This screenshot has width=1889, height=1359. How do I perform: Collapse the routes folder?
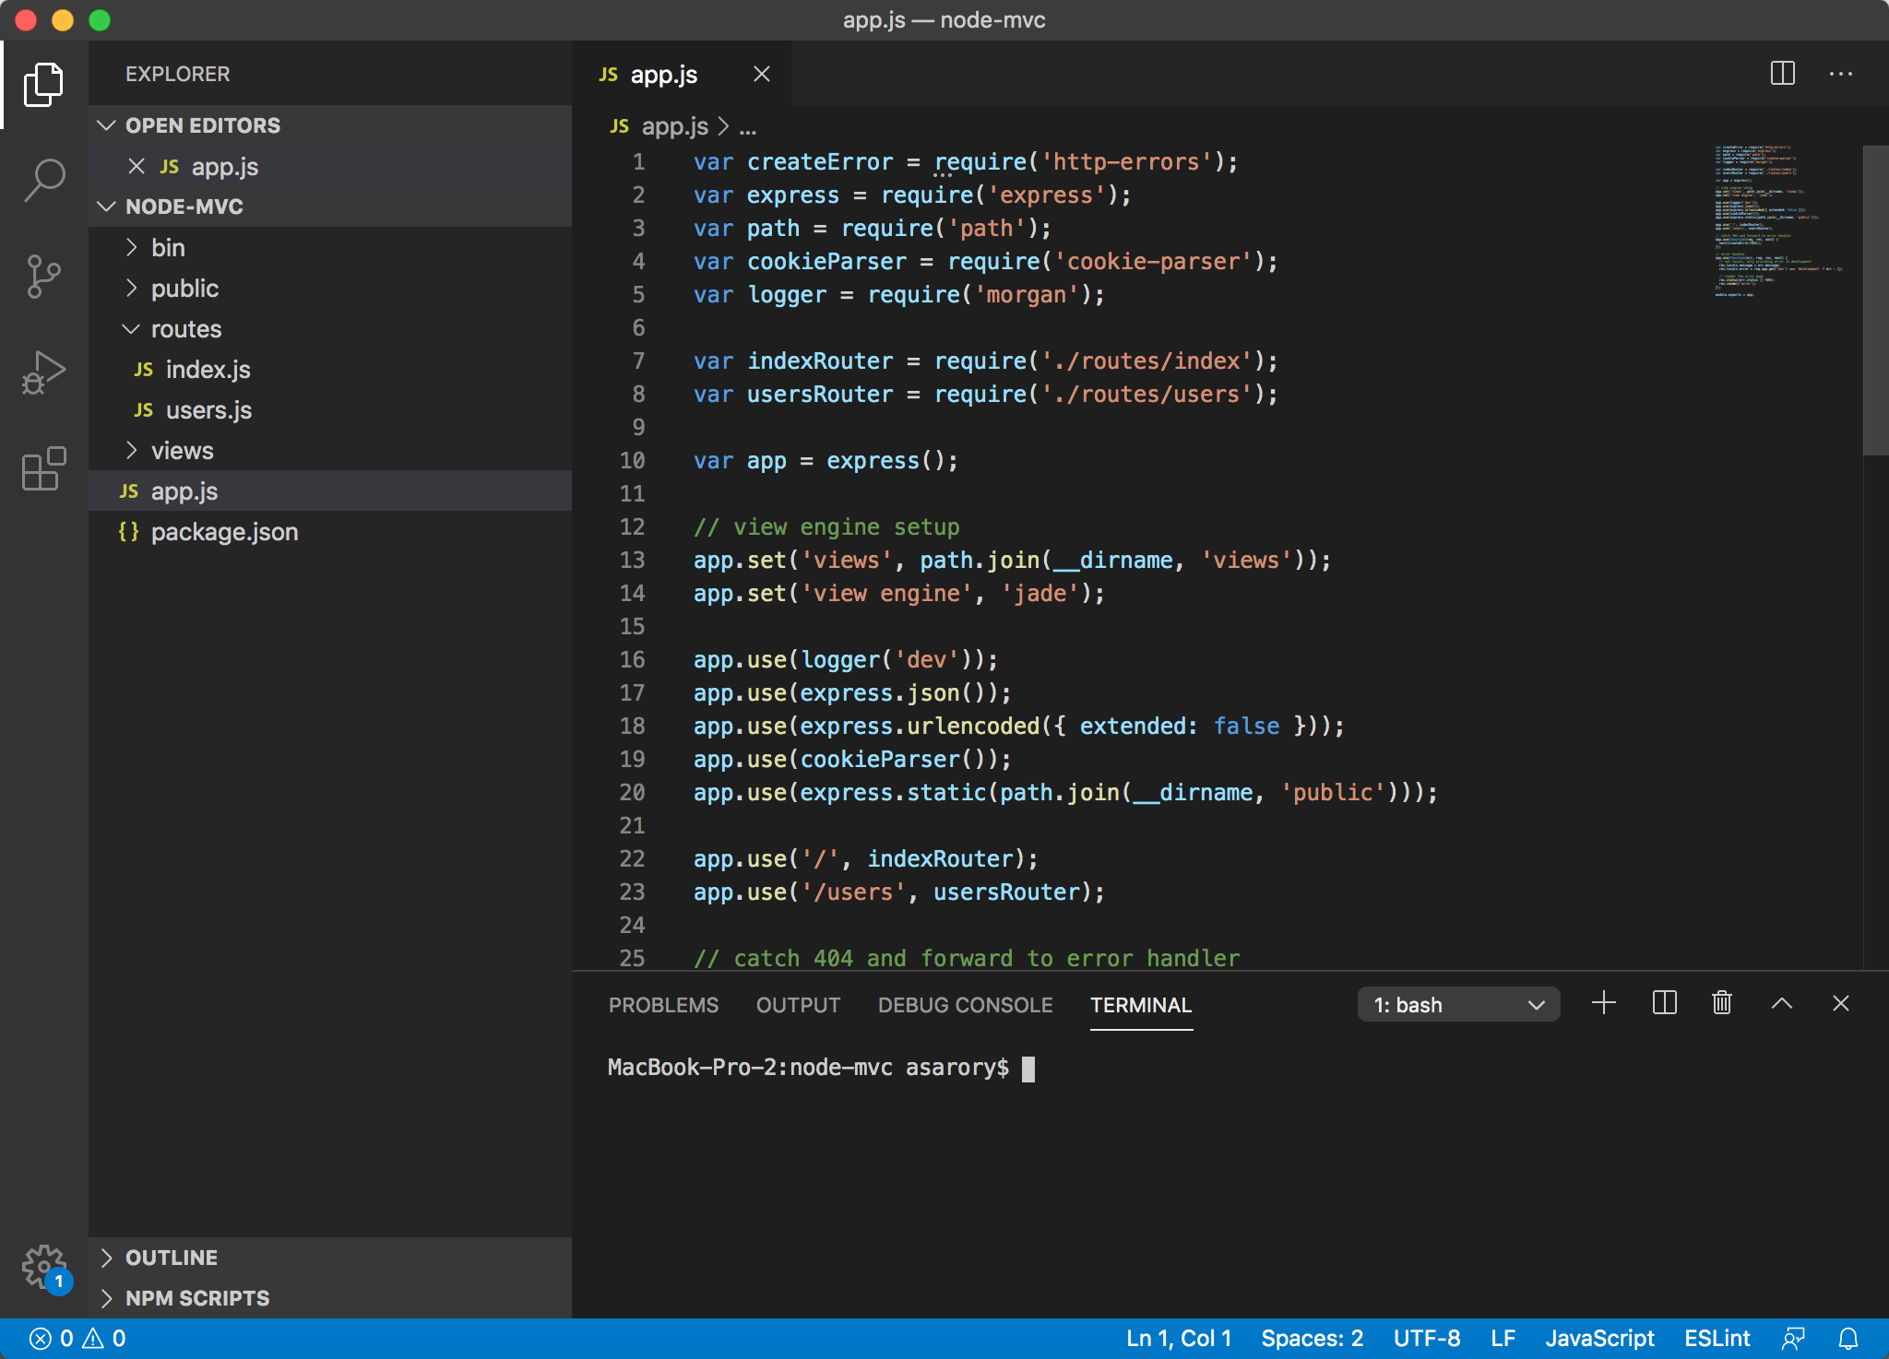[186, 329]
